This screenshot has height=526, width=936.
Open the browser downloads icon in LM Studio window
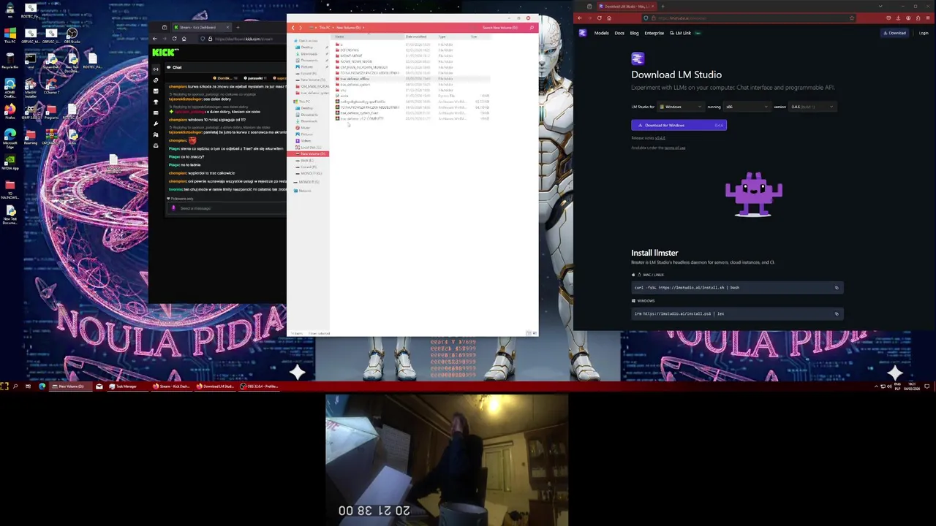click(898, 18)
